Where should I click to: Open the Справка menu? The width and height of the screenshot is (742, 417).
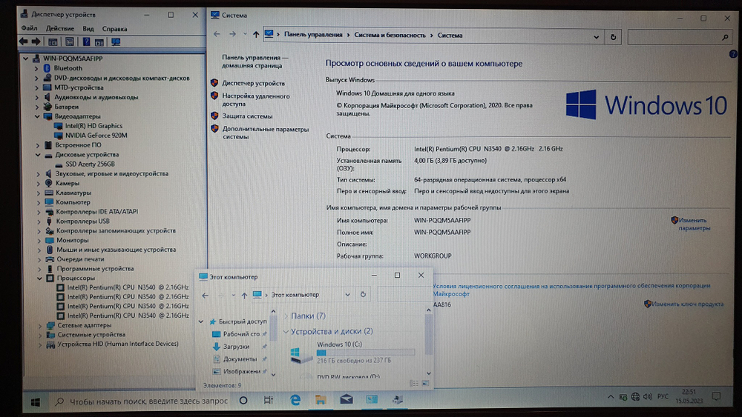click(114, 29)
